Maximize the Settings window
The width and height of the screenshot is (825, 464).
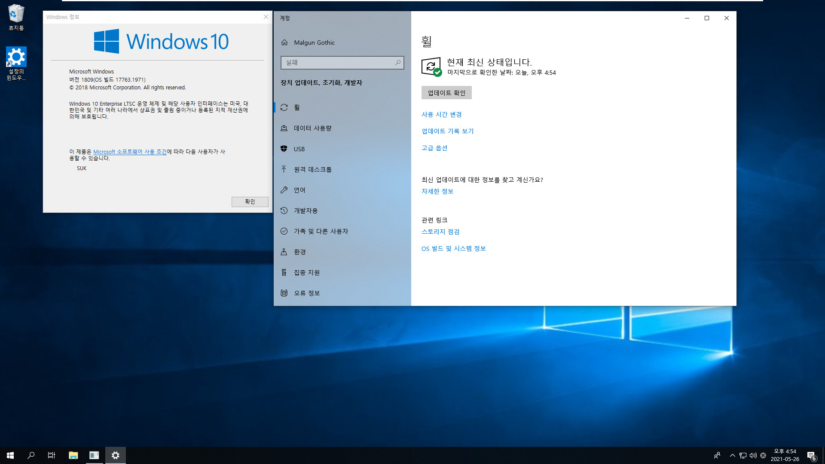coord(707,18)
